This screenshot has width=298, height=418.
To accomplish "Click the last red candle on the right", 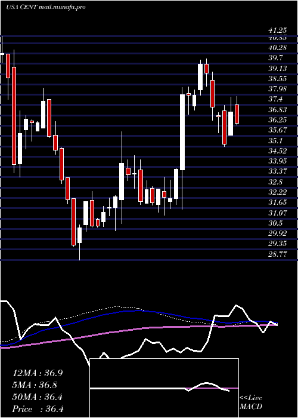I will pos(237,114).
